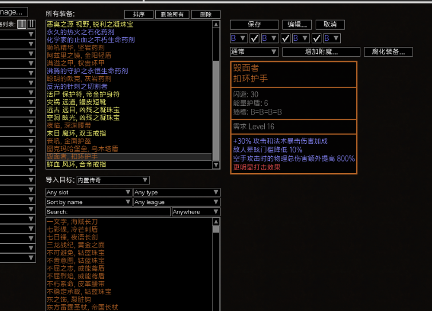Open the 内置传奇 import target dropdown
The width and height of the screenshot is (432, 311).
coord(113,180)
